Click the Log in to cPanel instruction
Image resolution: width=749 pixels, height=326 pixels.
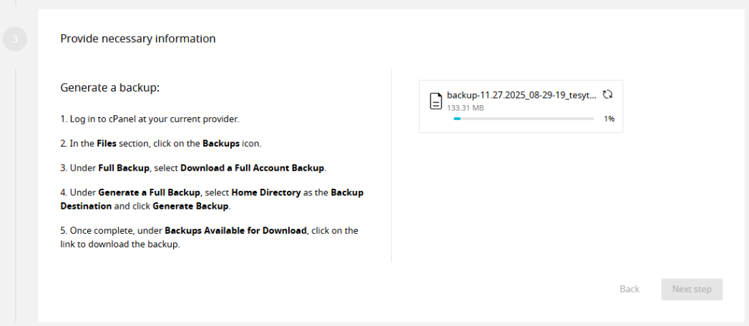(x=150, y=119)
